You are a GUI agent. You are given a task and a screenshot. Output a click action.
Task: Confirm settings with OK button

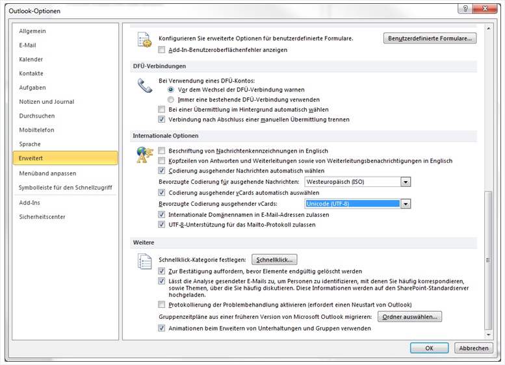click(429, 348)
